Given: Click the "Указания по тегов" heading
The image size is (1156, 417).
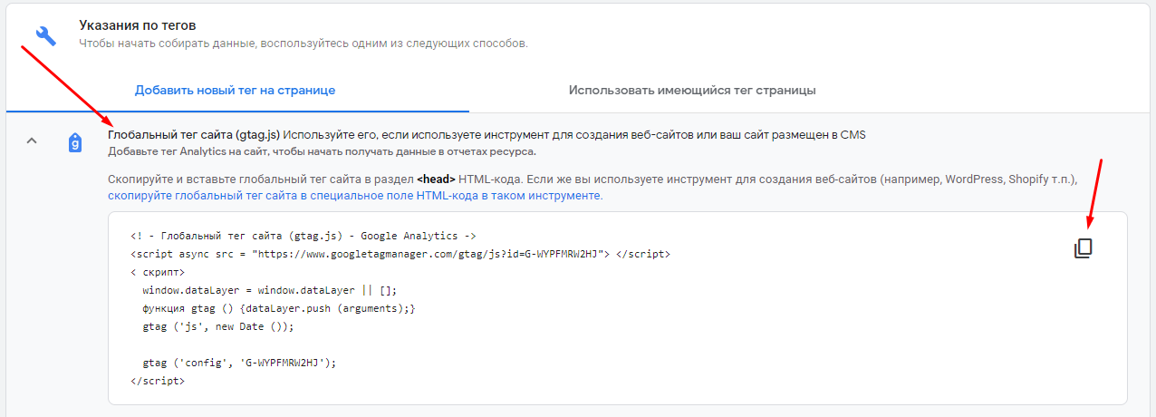Looking at the screenshot, I should click(x=138, y=26).
